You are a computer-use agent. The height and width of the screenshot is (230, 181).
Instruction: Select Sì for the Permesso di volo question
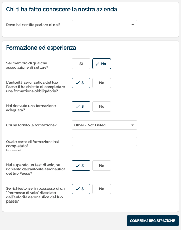(x=81, y=189)
